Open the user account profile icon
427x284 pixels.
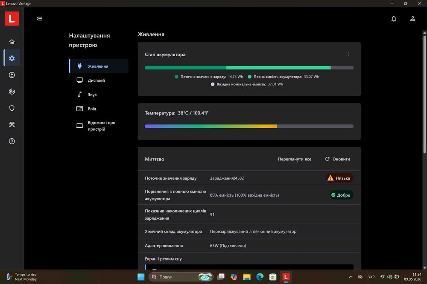click(x=412, y=18)
